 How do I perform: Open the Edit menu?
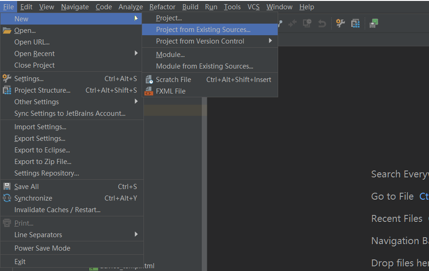26,7
